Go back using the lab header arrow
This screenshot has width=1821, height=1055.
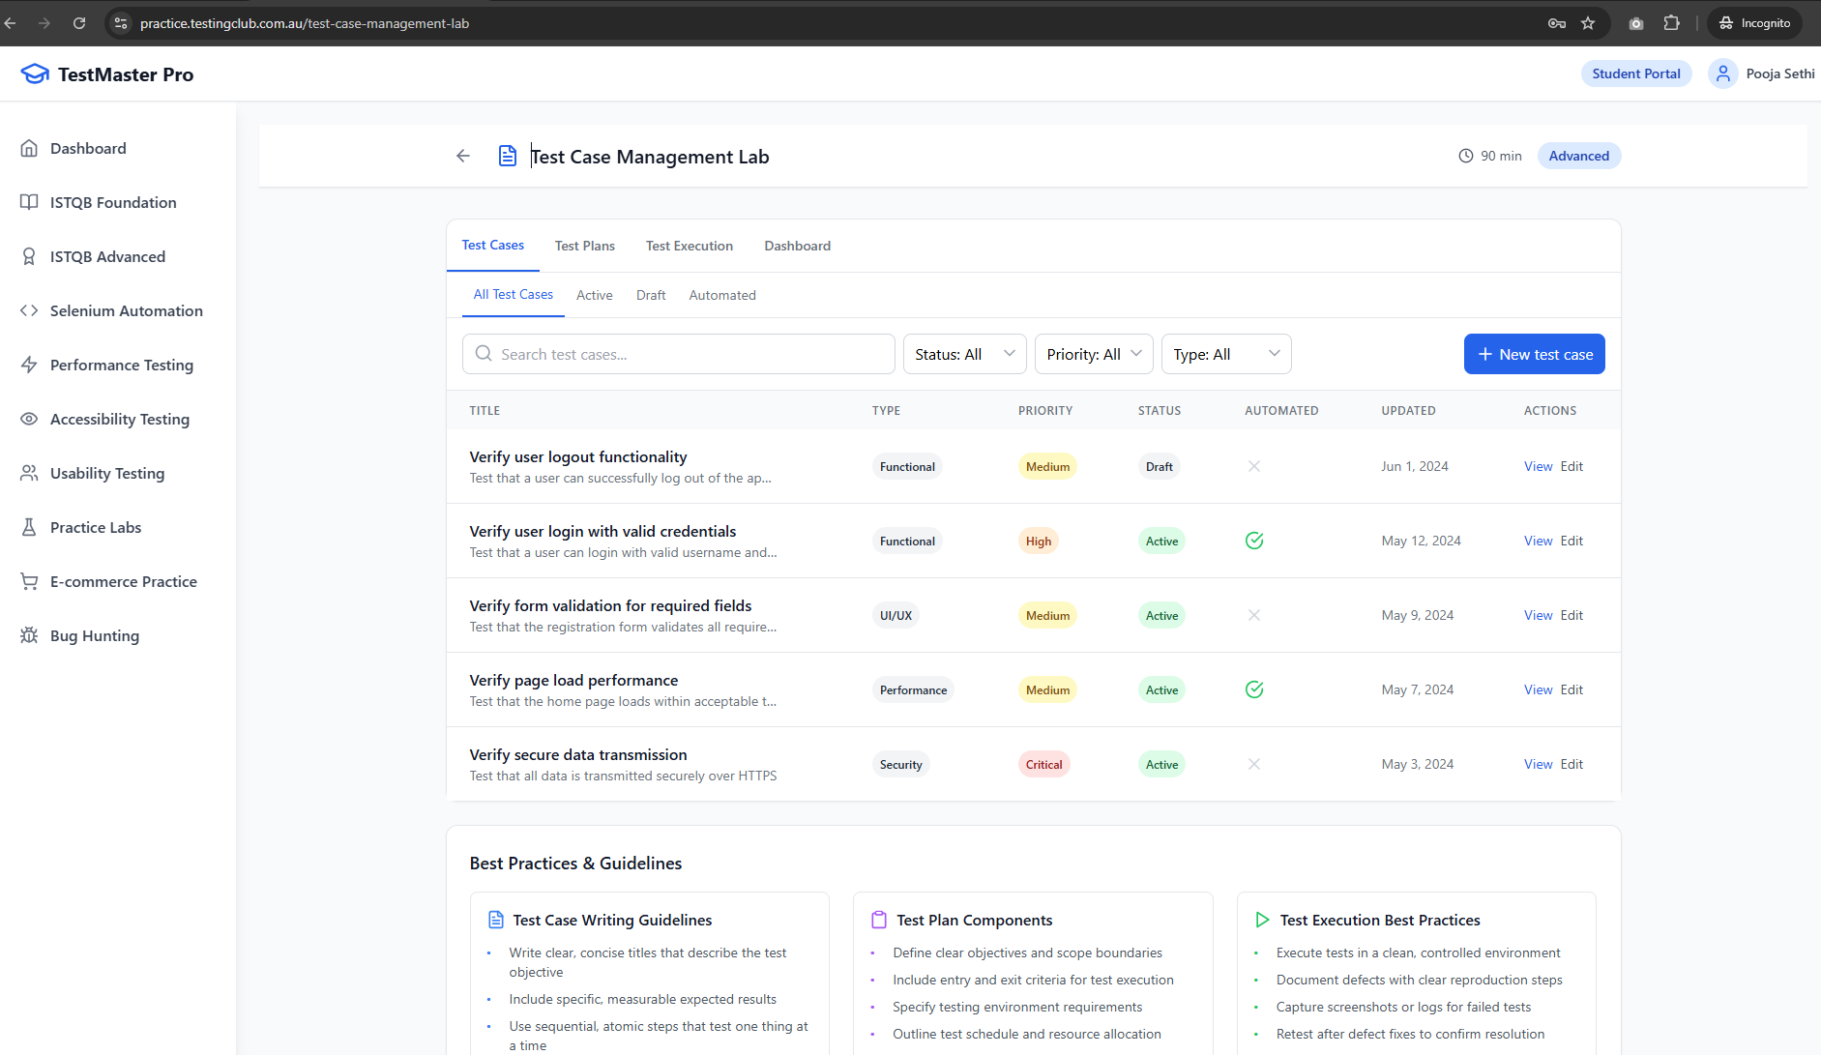coord(463,156)
